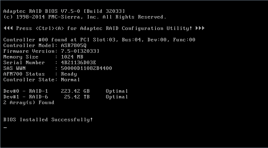Click the 2 Array(s) Found text
This screenshot has height=148, width=268.
[x=29, y=102]
